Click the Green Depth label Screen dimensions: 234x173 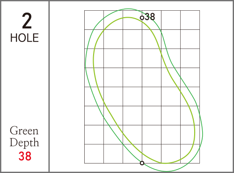[24, 137]
